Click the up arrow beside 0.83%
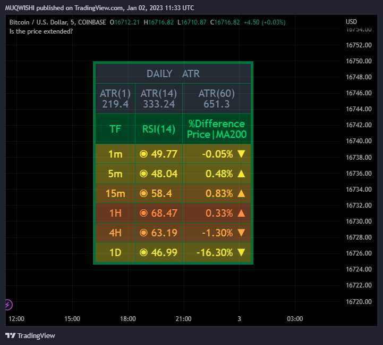 tap(241, 193)
